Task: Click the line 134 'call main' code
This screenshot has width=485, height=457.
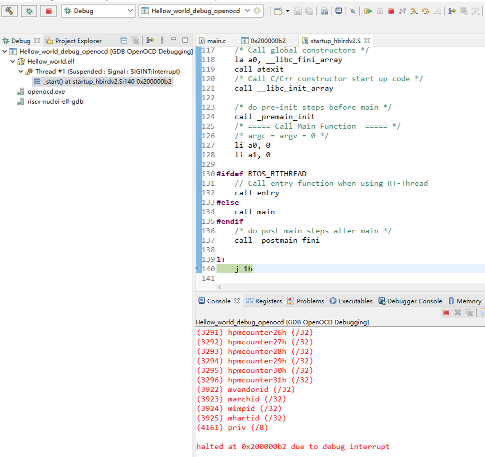Action: pyautogui.click(x=254, y=212)
